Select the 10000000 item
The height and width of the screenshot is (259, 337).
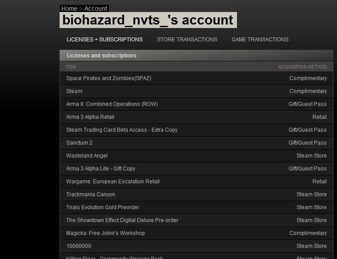tap(79, 246)
